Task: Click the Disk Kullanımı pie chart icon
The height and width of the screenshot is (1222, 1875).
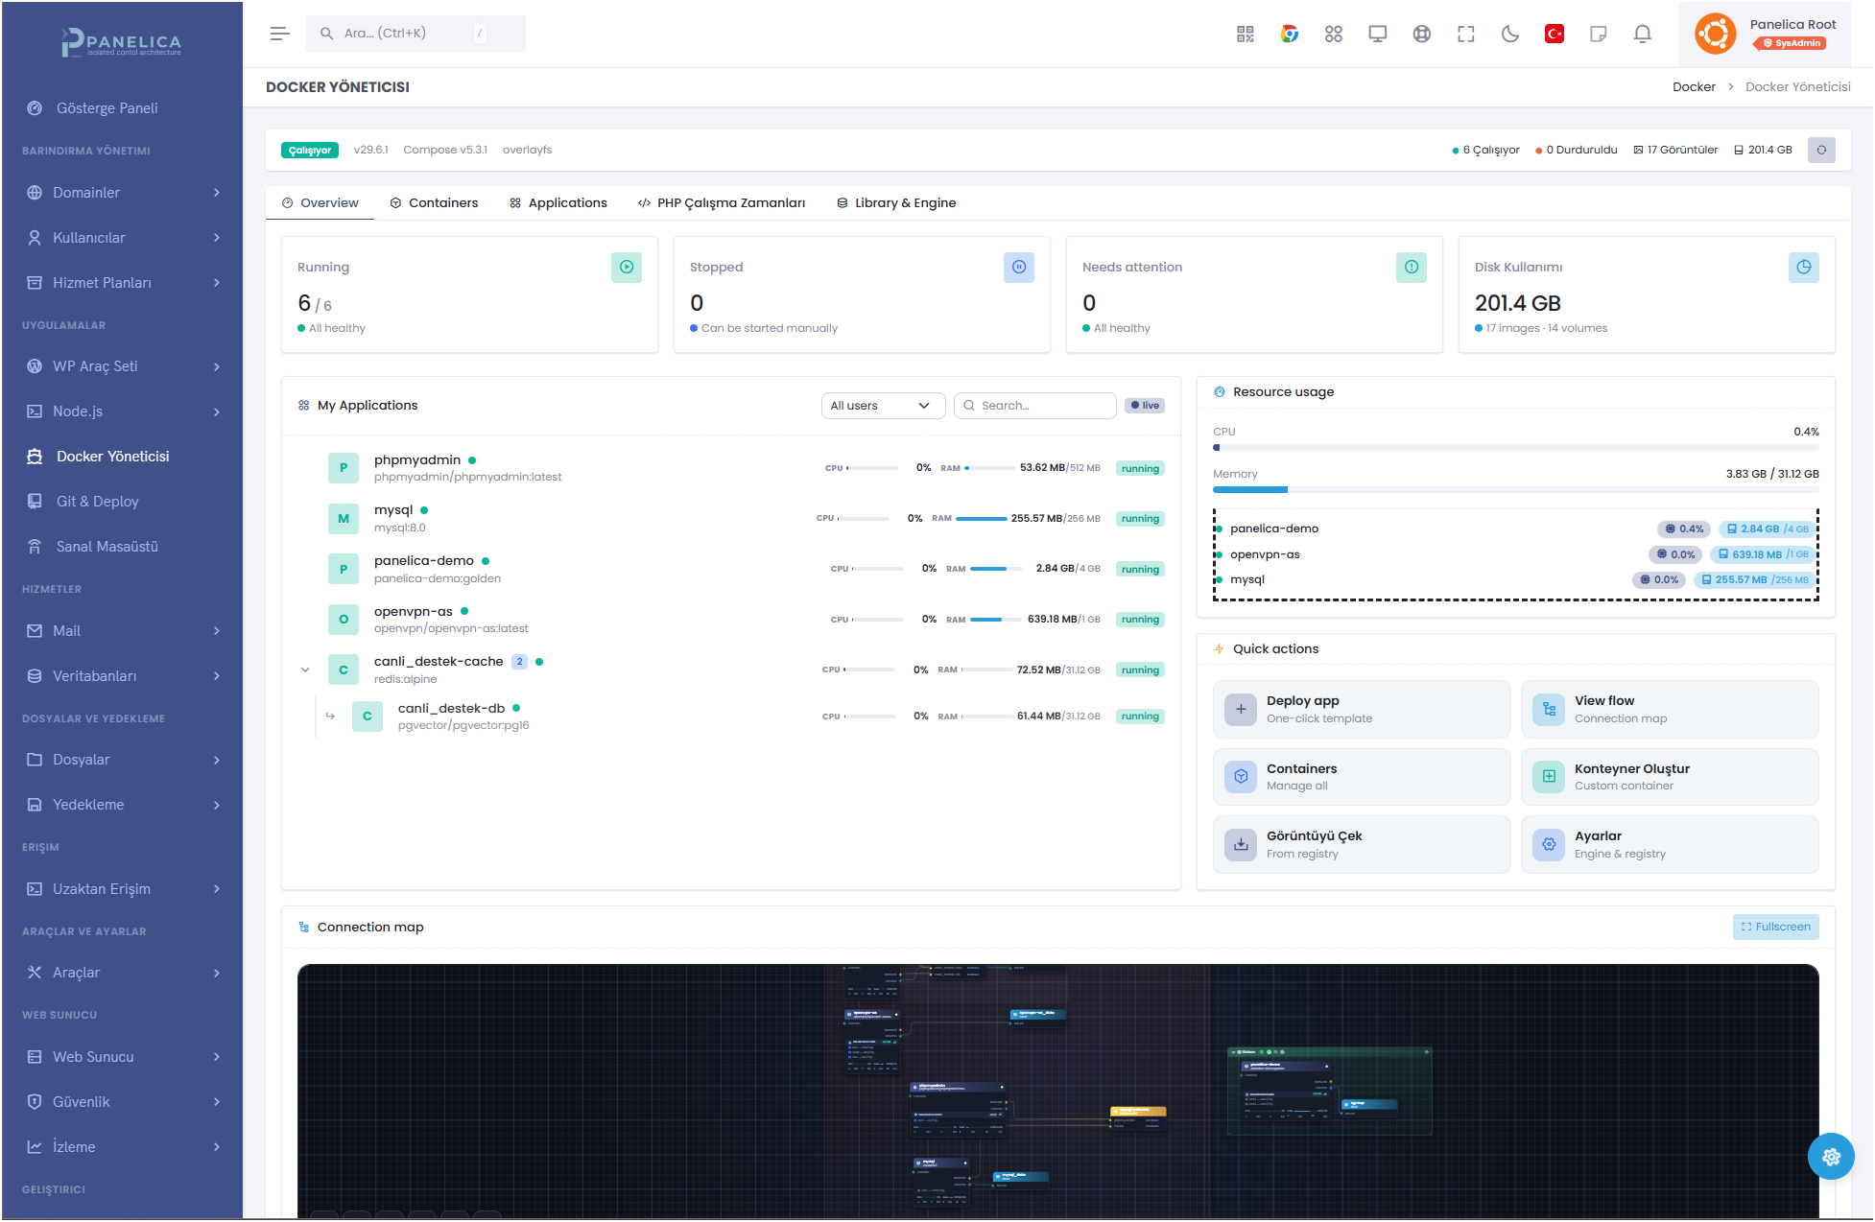Action: pyautogui.click(x=1804, y=268)
